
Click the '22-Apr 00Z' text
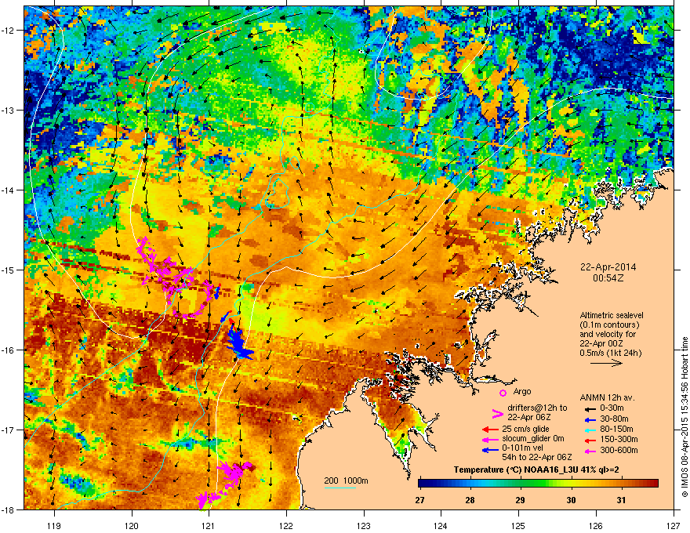601,343
